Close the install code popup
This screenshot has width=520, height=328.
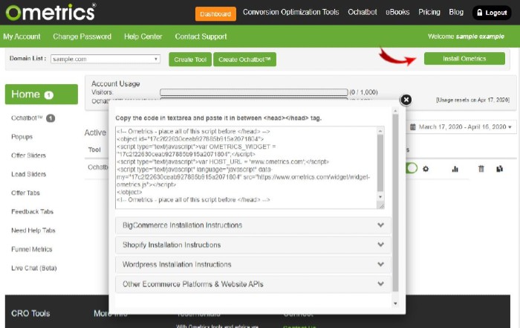(x=406, y=100)
